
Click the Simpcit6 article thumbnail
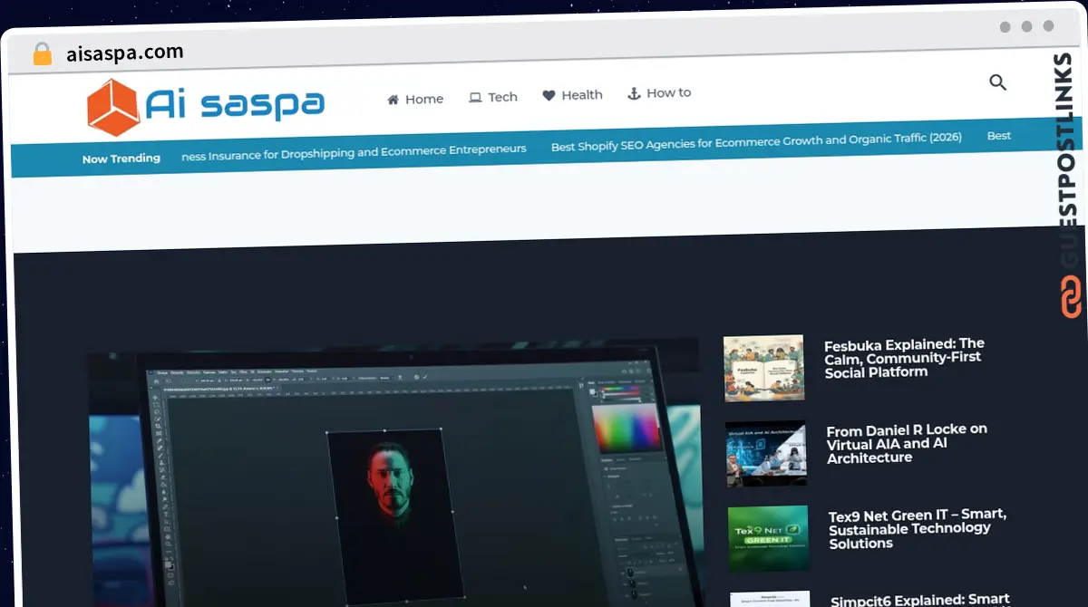pyautogui.click(x=771, y=599)
